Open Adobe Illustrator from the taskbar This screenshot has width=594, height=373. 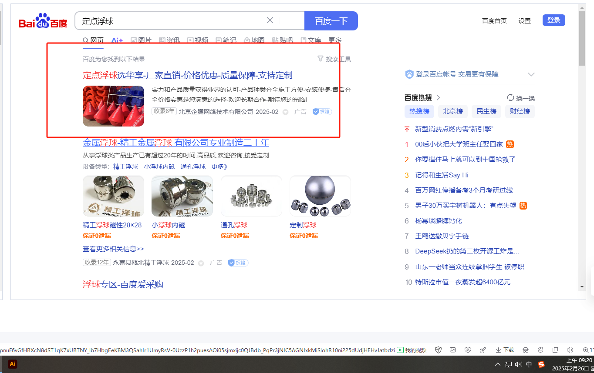point(12,364)
